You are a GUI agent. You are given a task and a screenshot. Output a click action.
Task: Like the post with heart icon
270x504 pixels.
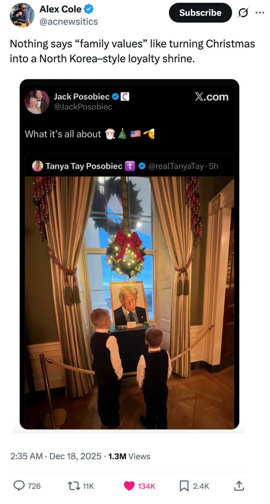[129, 486]
